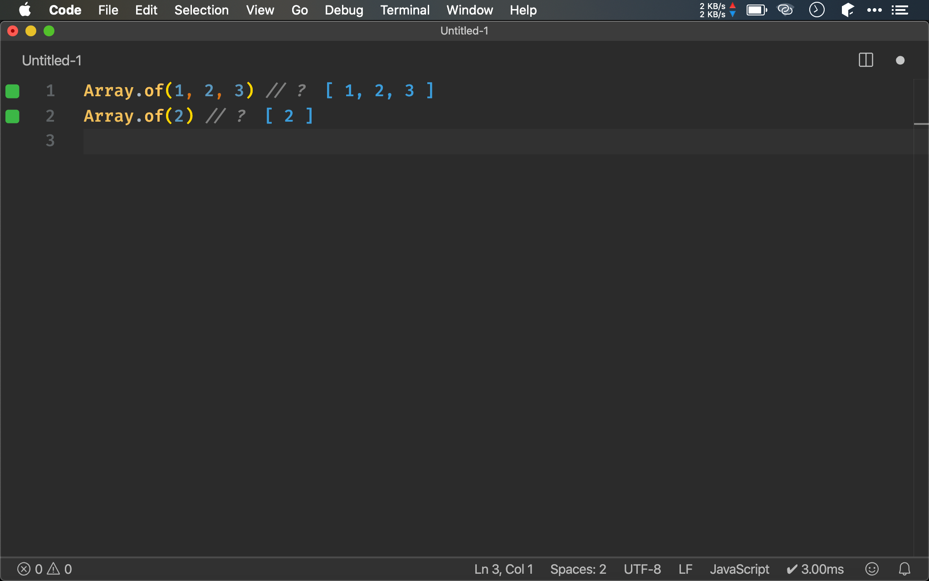Change the UTF-8 encoding setting
The width and height of the screenshot is (929, 581).
642,569
